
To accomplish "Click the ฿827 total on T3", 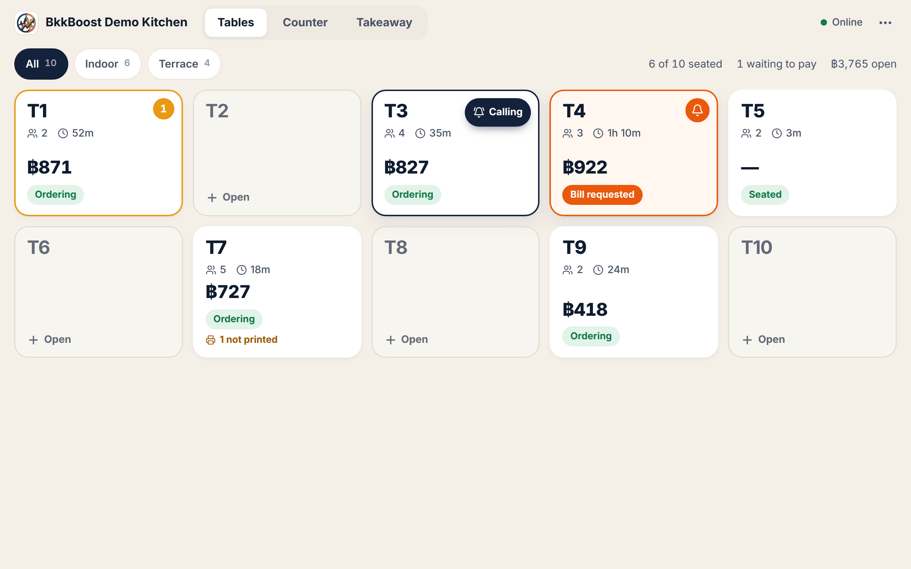I will [406, 167].
